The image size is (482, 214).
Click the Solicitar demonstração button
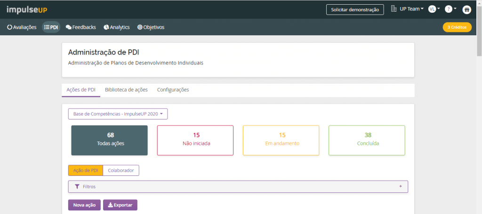tap(355, 9)
